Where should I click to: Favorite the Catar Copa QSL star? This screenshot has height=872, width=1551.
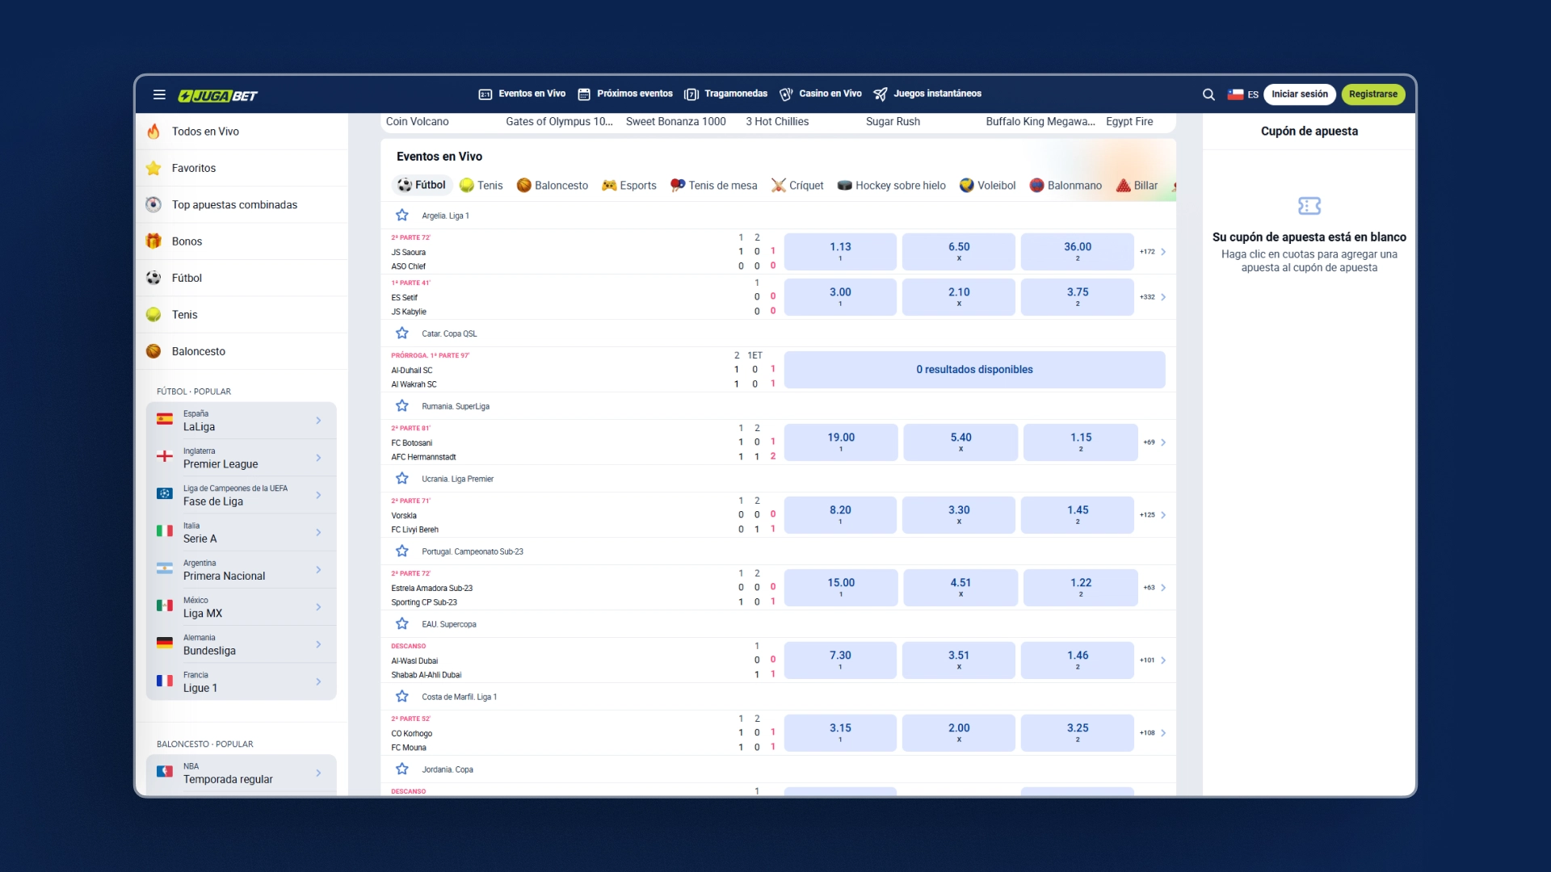tap(402, 333)
